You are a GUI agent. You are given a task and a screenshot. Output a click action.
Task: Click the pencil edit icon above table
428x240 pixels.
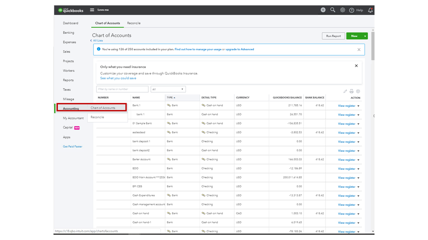345,91
